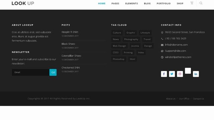Select the News tag
The width and height of the screenshot is (214, 120).
116,39
